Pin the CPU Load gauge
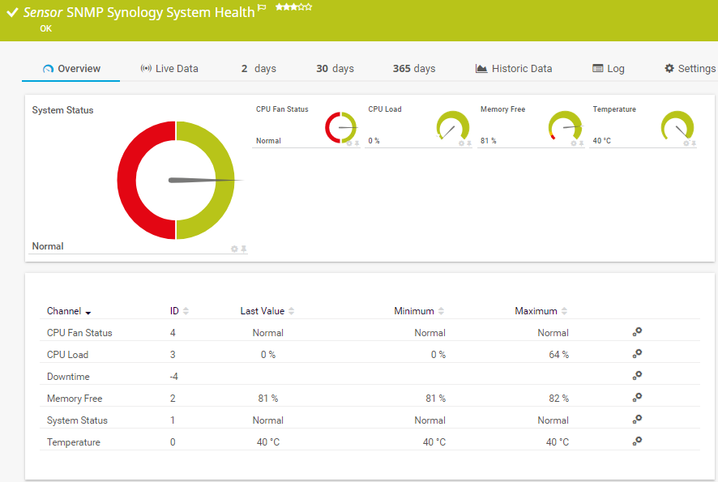 (469, 143)
